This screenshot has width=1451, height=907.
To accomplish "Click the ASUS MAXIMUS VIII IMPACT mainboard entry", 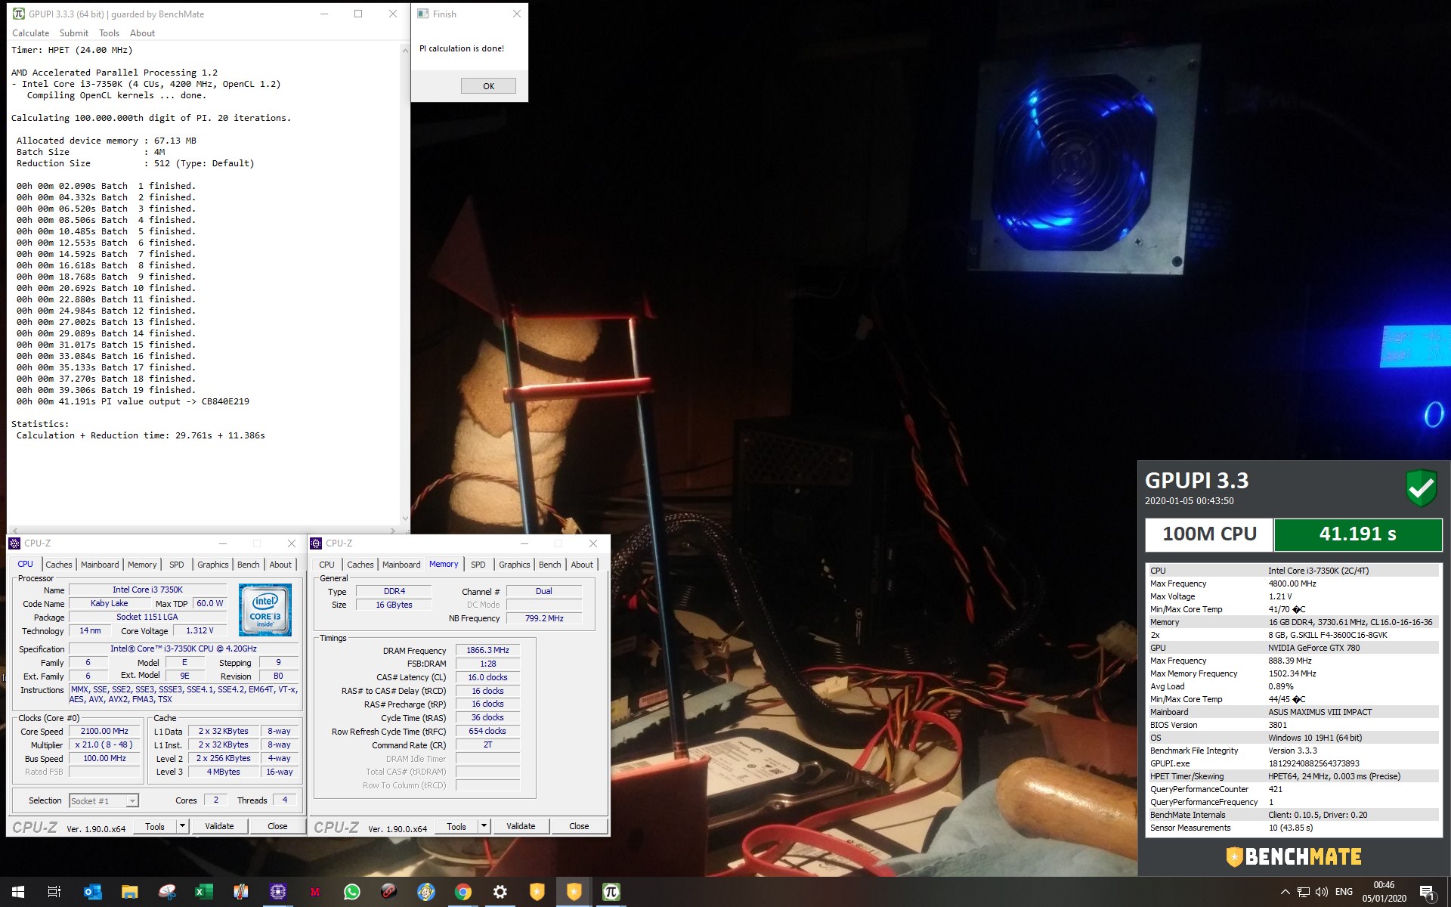I will point(1320,712).
